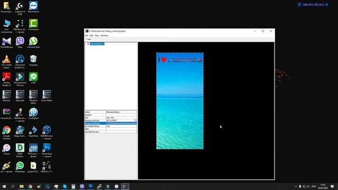Open TeamViewer desktop shortcut
This screenshot has width=338, height=190.
point(33,7)
